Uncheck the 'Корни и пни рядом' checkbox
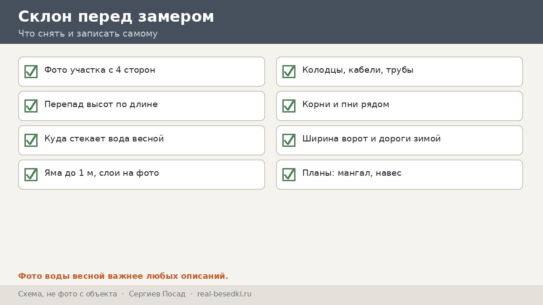Image resolution: width=543 pixels, height=305 pixels. pos(289,106)
